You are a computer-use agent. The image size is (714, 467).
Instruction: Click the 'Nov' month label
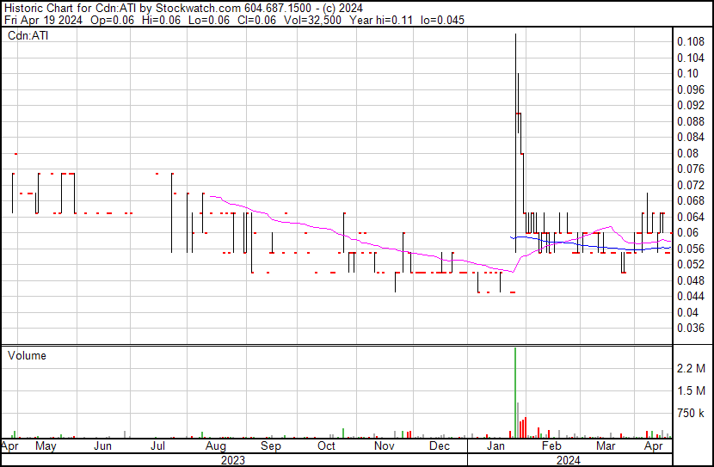[385, 446]
